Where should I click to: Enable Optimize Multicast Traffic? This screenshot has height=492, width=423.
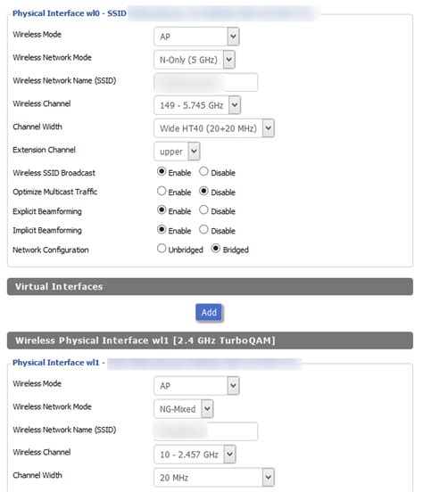162,191
